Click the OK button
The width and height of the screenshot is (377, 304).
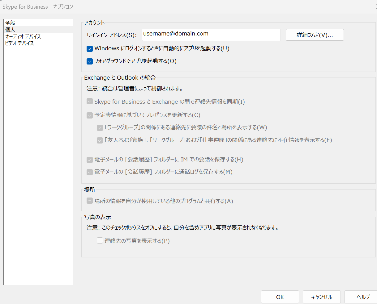click(280, 297)
